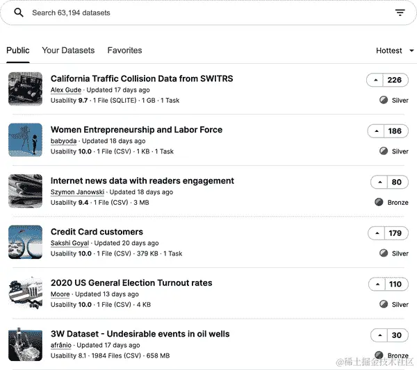This screenshot has width=417, height=370.
Task: Click the search magnifier icon
Action: click(19, 12)
